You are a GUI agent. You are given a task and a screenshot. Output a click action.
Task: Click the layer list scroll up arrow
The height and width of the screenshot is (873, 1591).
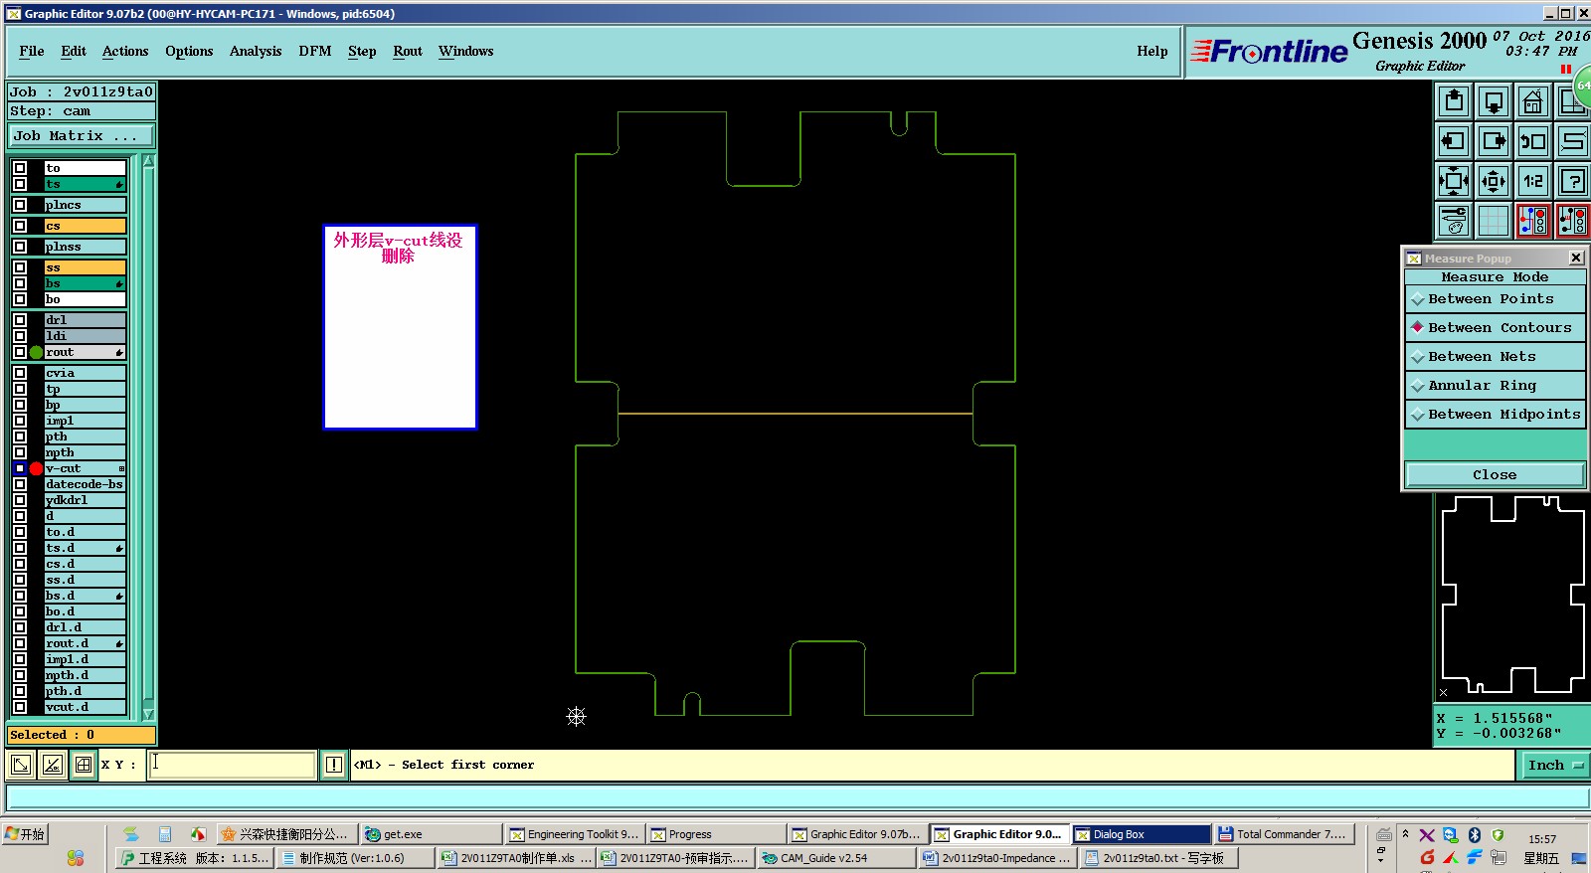(149, 161)
